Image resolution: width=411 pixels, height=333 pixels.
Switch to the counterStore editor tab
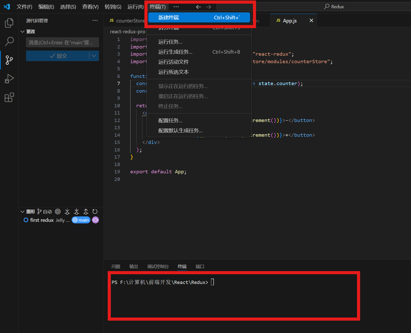click(127, 21)
